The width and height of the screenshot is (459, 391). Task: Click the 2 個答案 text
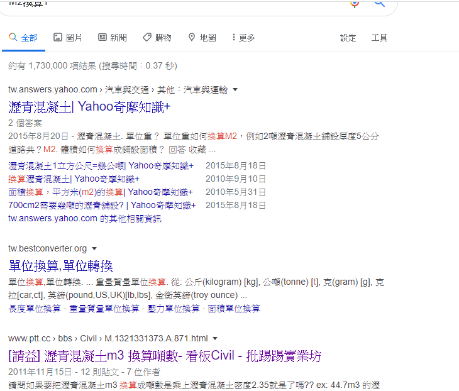click(x=25, y=123)
